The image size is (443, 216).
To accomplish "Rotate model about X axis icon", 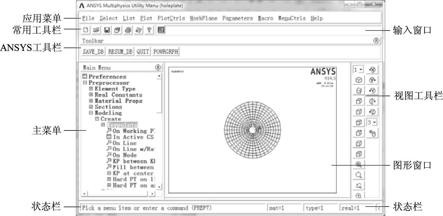I will pos(372,69).
